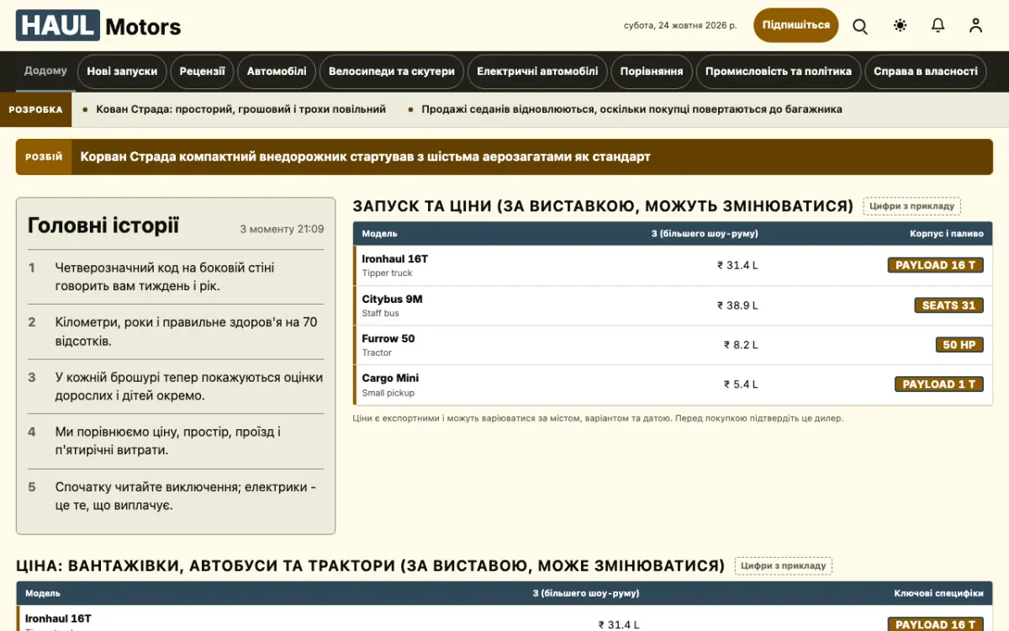Click the Корпус і паливо column header
The height and width of the screenshot is (631, 1009).
[x=946, y=233]
